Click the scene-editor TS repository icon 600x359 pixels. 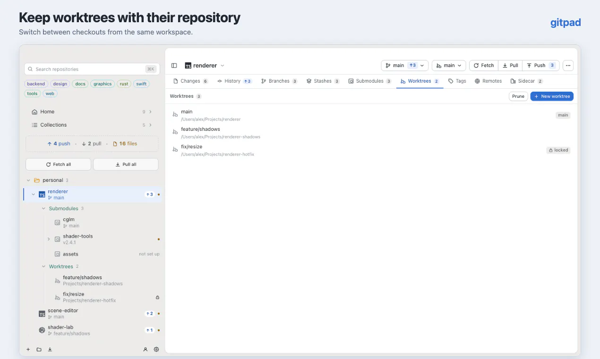click(x=42, y=314)
